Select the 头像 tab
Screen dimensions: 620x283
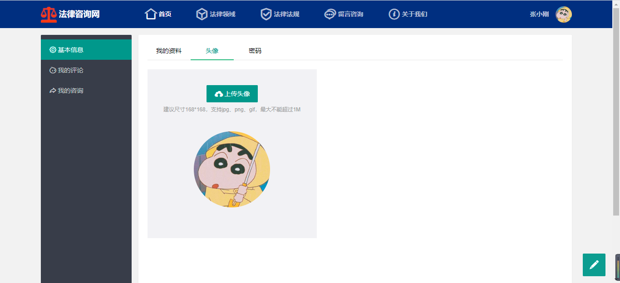(212, 51)
